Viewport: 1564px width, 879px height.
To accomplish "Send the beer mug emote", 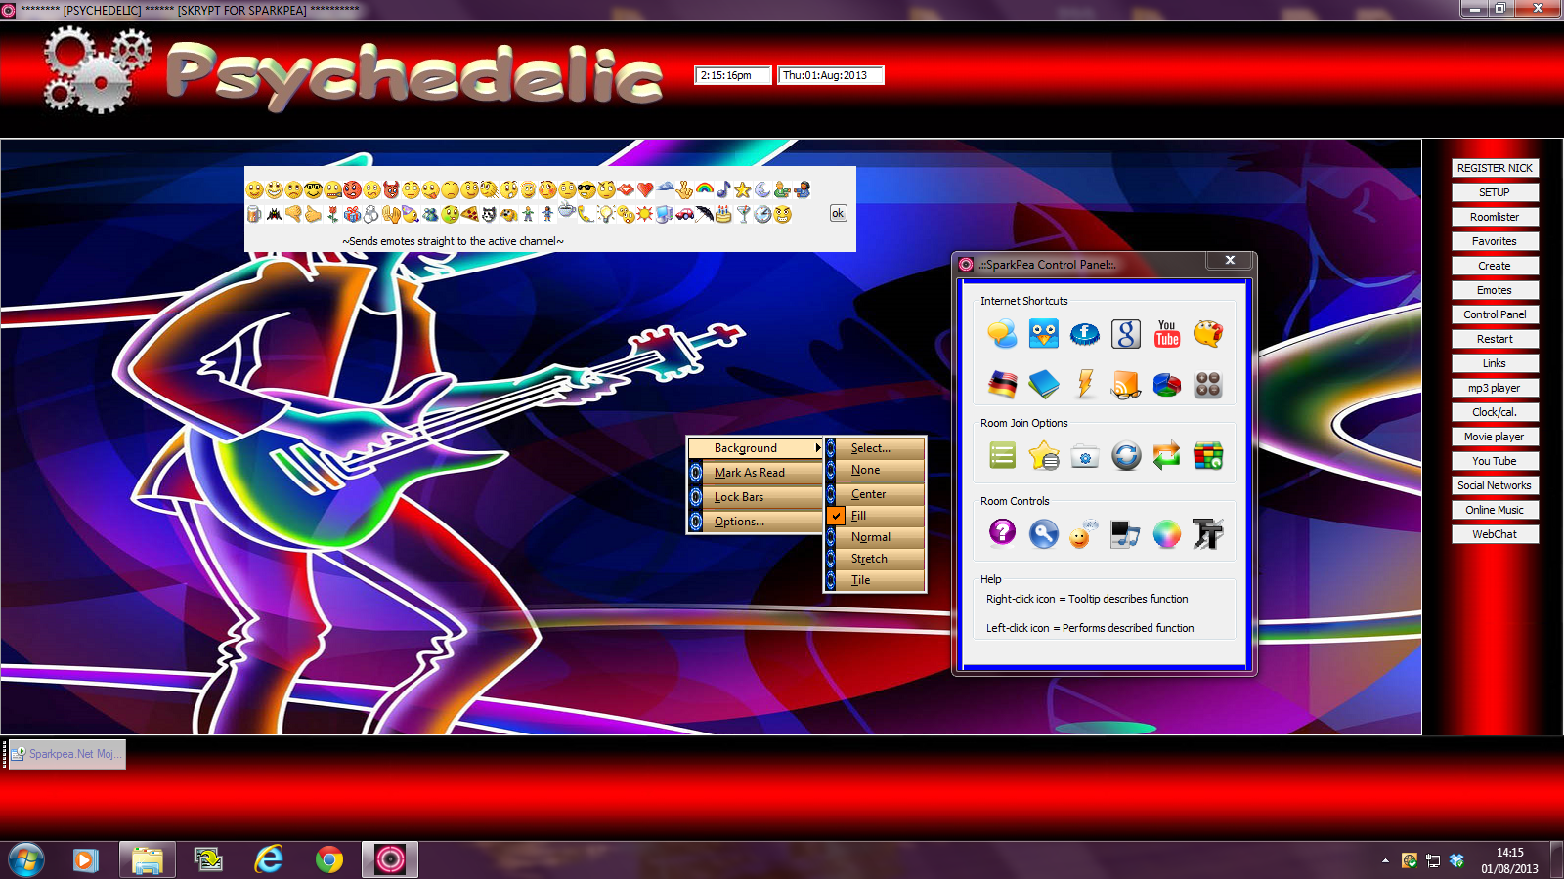I will 254,214.
